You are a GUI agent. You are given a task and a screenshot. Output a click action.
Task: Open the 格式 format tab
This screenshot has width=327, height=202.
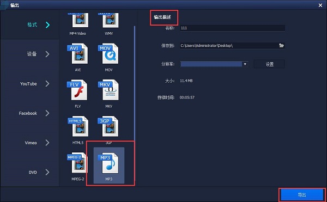click(30, 25)
